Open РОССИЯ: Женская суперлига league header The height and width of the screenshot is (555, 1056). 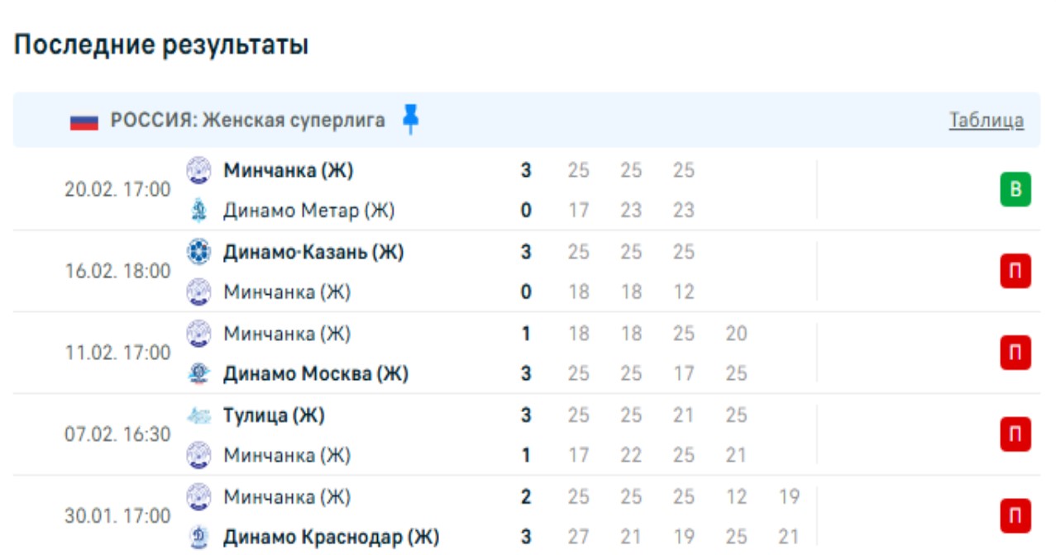248,121
